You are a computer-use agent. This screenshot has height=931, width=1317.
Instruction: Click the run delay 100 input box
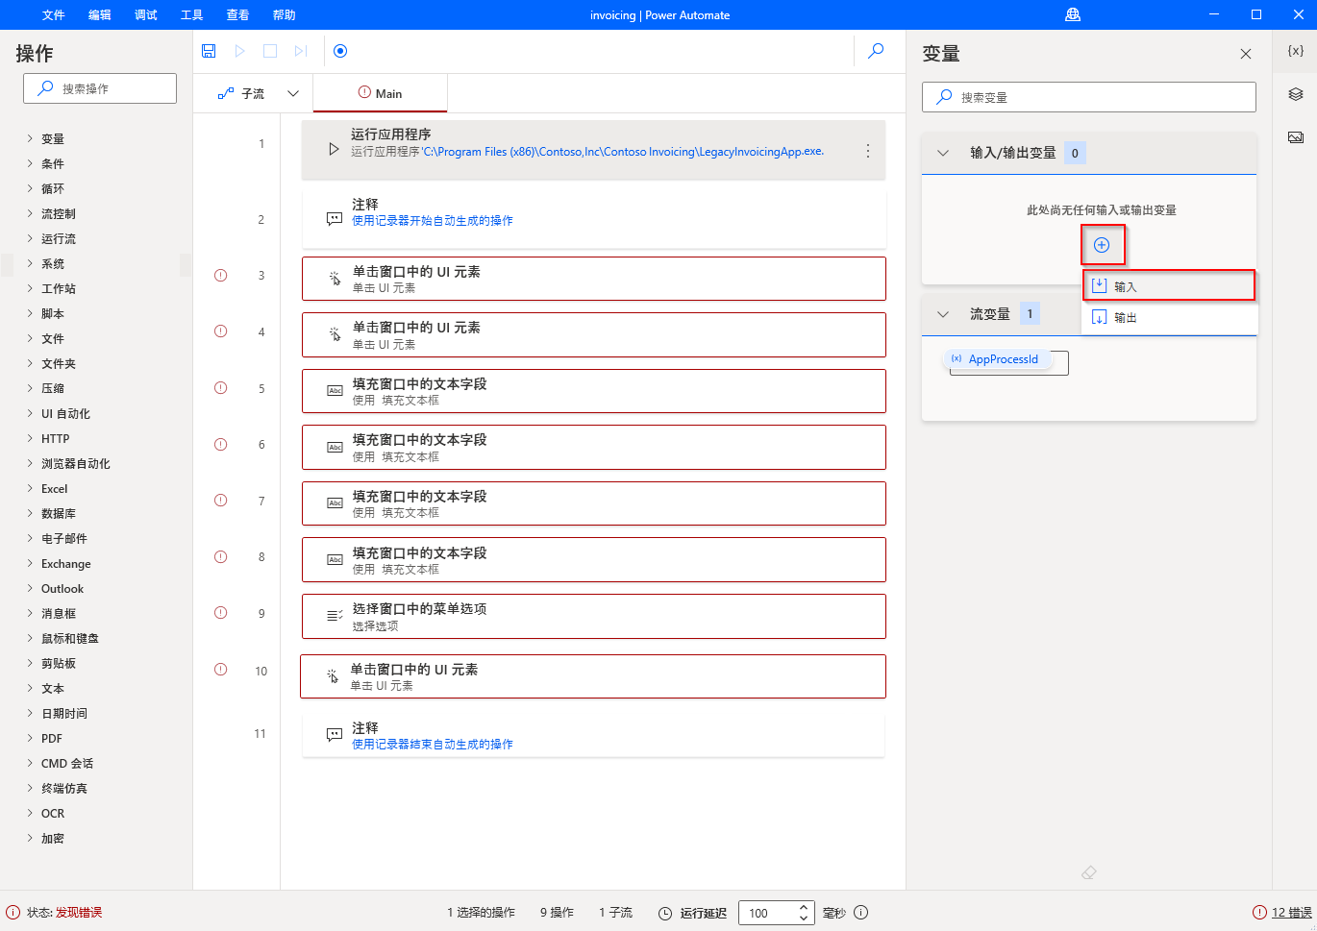767,913
